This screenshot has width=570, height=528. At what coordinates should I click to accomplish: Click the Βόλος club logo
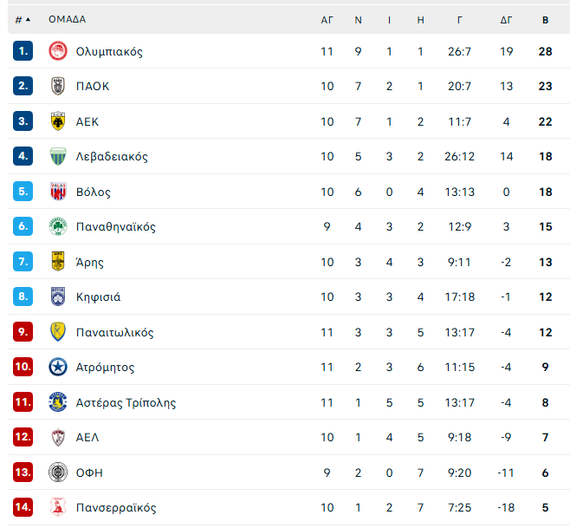58,192
